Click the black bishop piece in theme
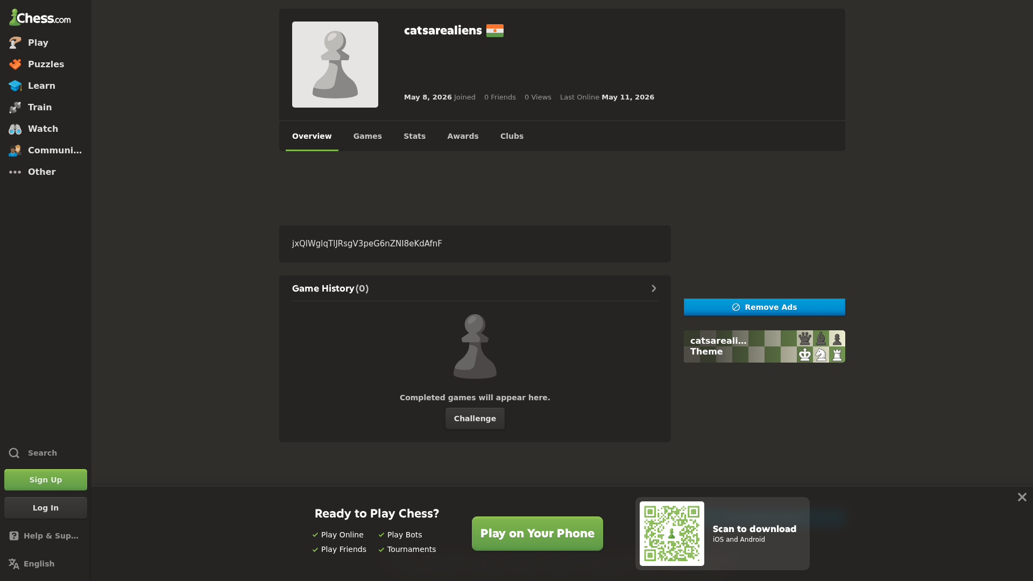1033x581 pixels. point(821,338)
